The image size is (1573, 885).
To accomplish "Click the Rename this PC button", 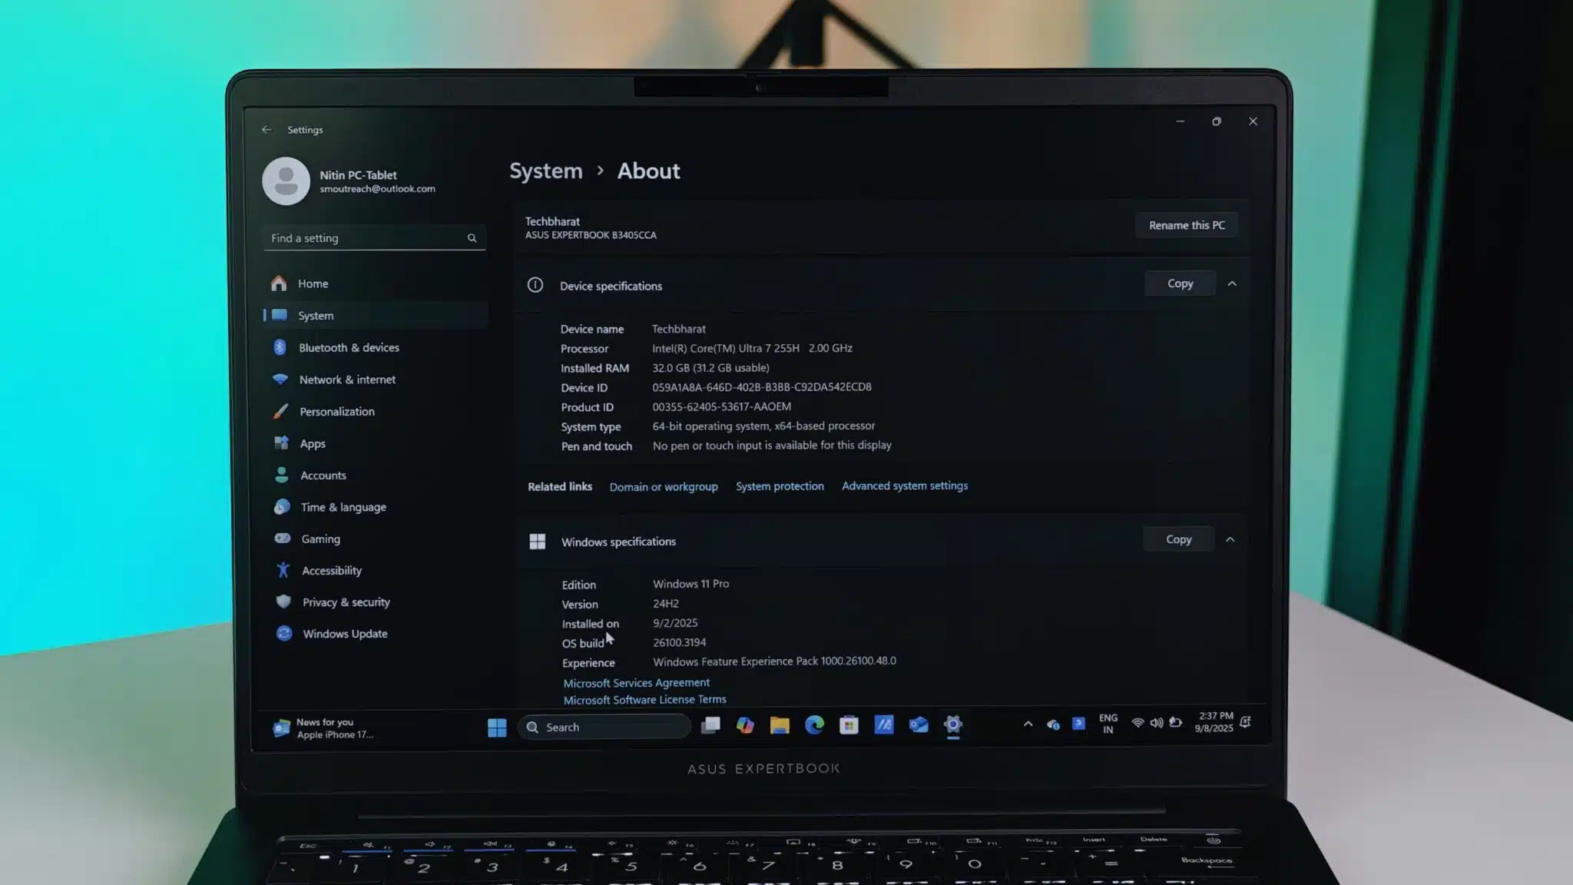I will coord(1187,224).
